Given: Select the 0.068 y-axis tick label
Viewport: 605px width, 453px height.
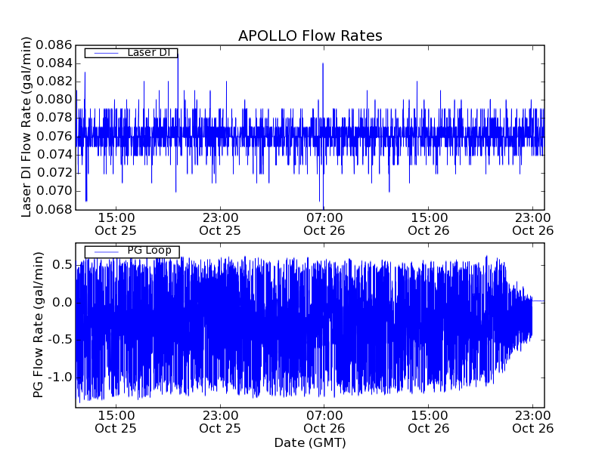Looking at the screenshot, I should (x=54, y=209).
